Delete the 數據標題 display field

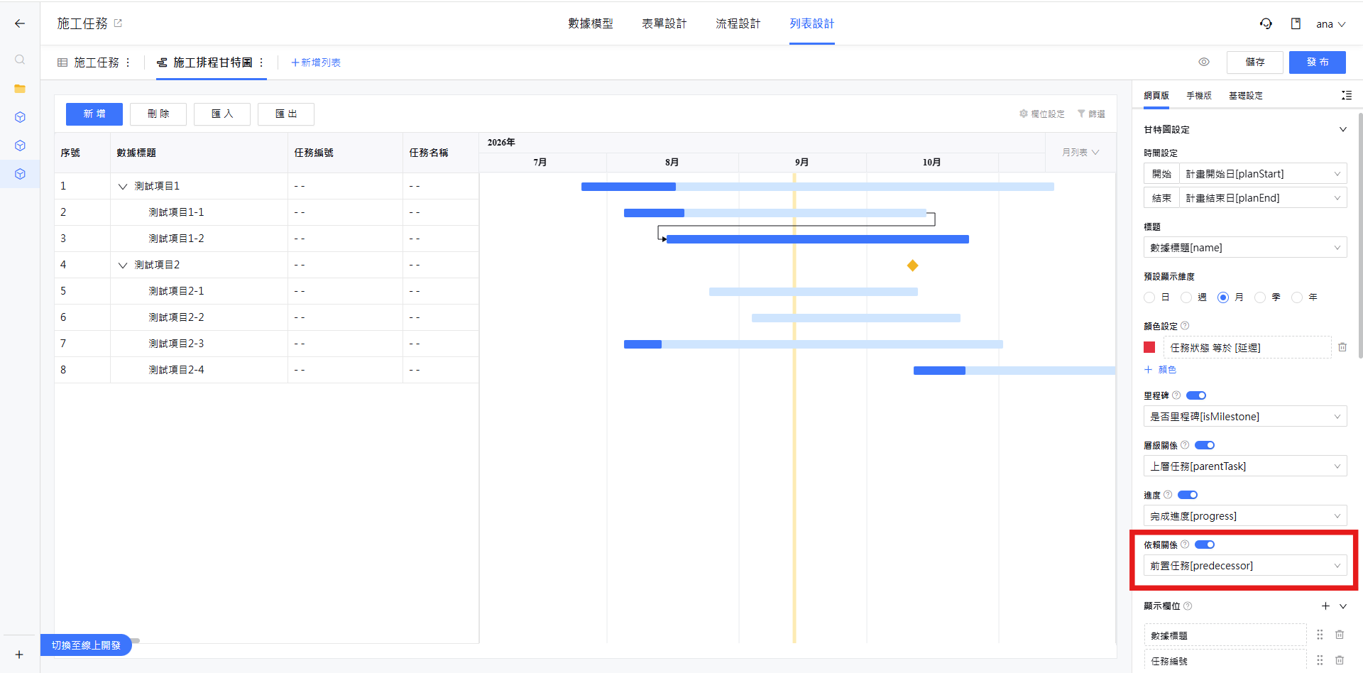point(1340,635)
